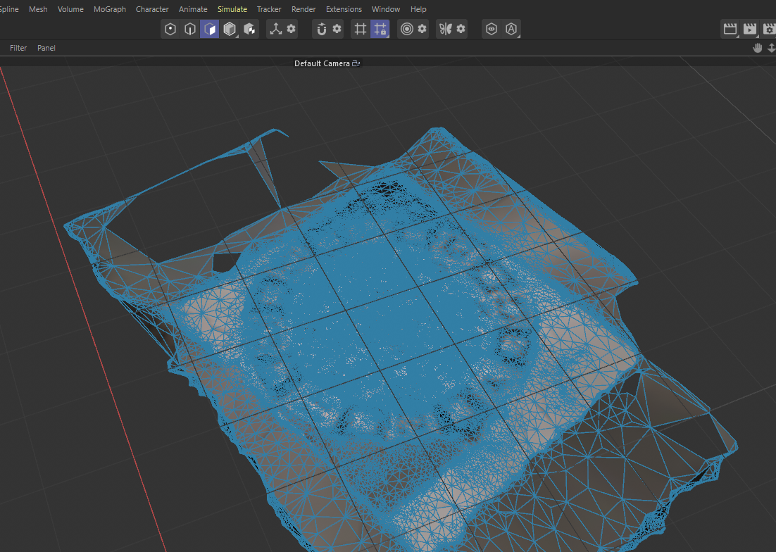
Task: Switch to Points mode
Action: (170, 28)
